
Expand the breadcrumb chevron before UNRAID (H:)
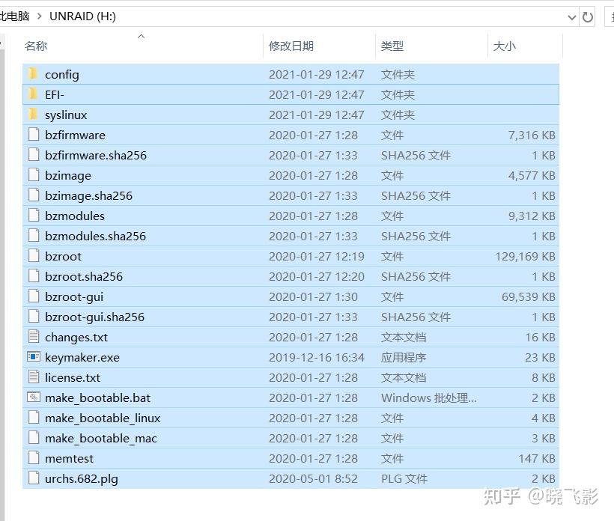(39, 16)
